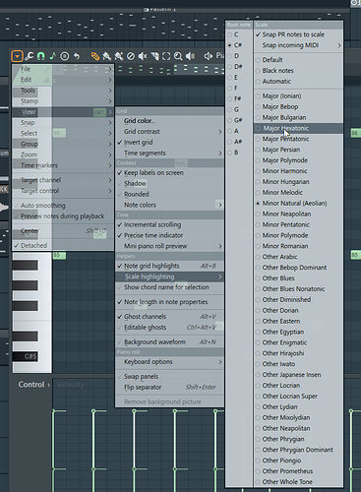Click Swap panels menu item

point(169,377)
